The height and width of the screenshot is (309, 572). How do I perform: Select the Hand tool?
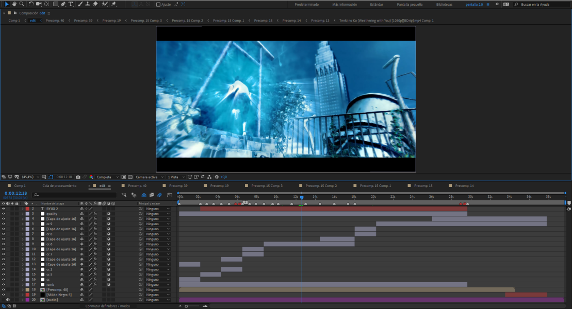click(14, 4)
